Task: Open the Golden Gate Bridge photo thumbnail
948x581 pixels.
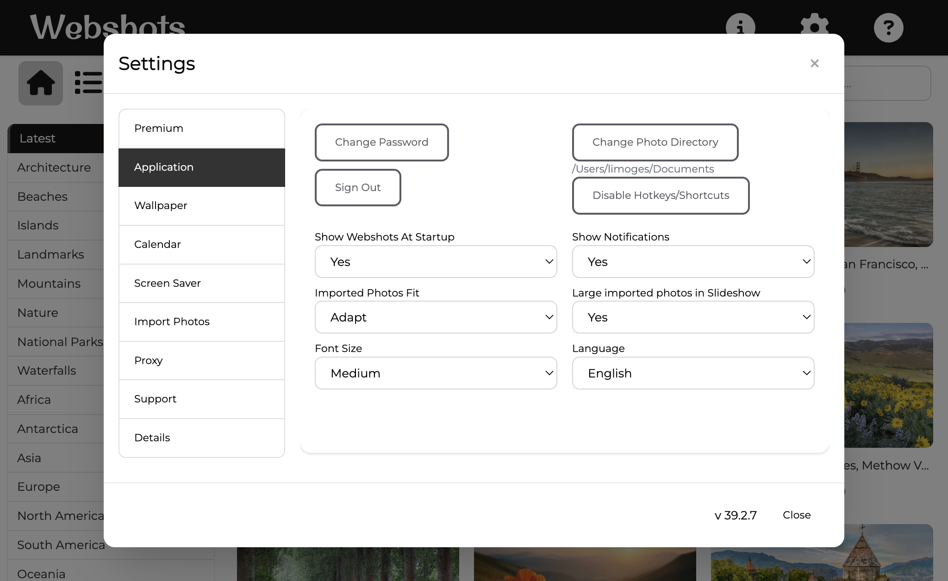Action: click(888, 185)
